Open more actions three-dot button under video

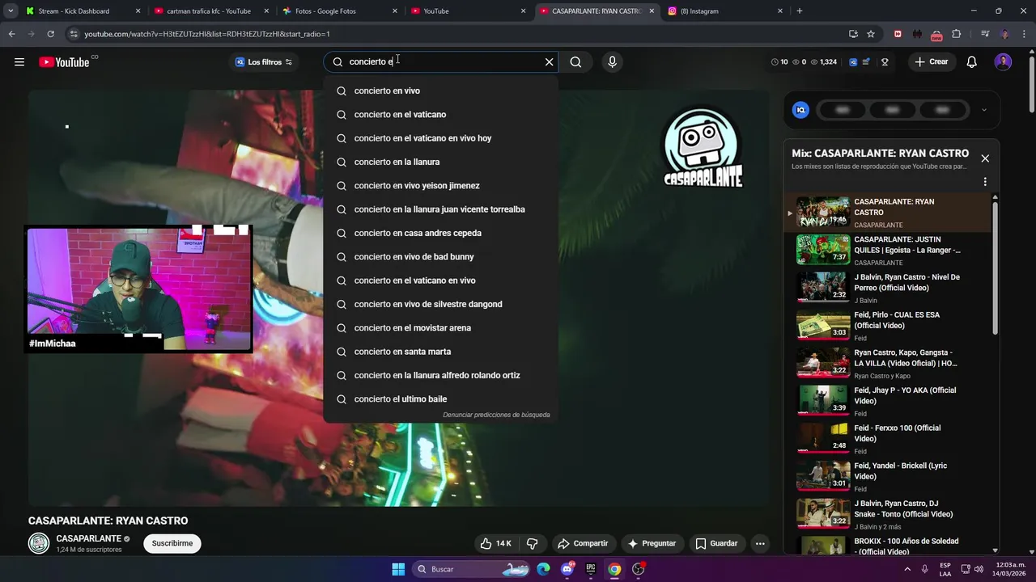point(760,544)
